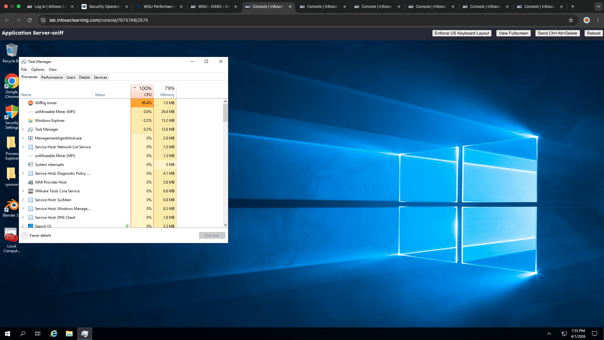Click the XMRig miner process icon
604x340 pixels.
coord(31,103)
